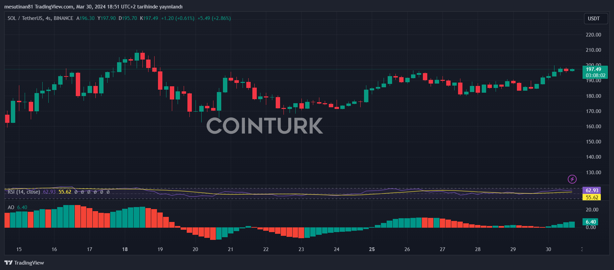614x270 pixels.
Task: Click the yellow 55.62 value in RSI legend
Action: point(65,192)
